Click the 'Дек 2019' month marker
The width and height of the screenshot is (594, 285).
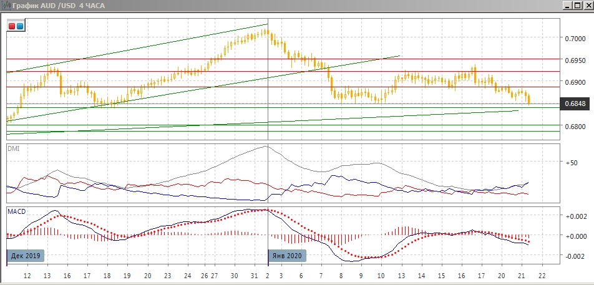26,255
